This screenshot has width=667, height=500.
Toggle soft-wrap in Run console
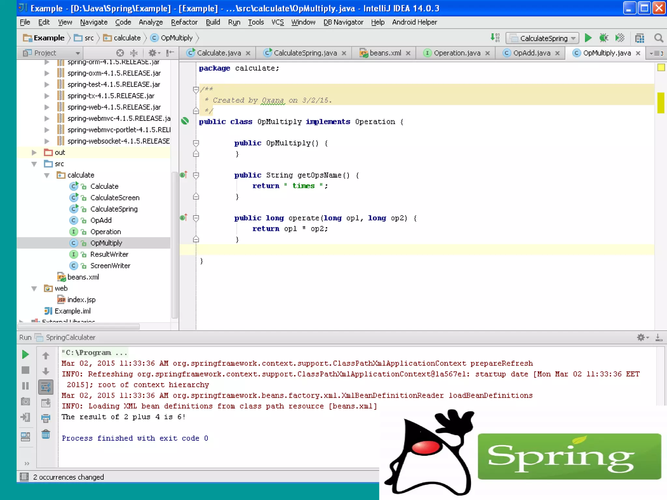coord(46,387)
